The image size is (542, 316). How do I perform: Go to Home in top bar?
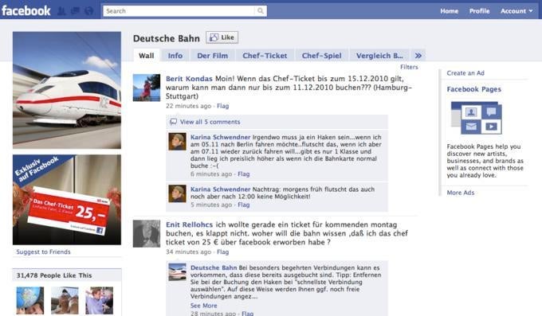(x=449, y=11)
